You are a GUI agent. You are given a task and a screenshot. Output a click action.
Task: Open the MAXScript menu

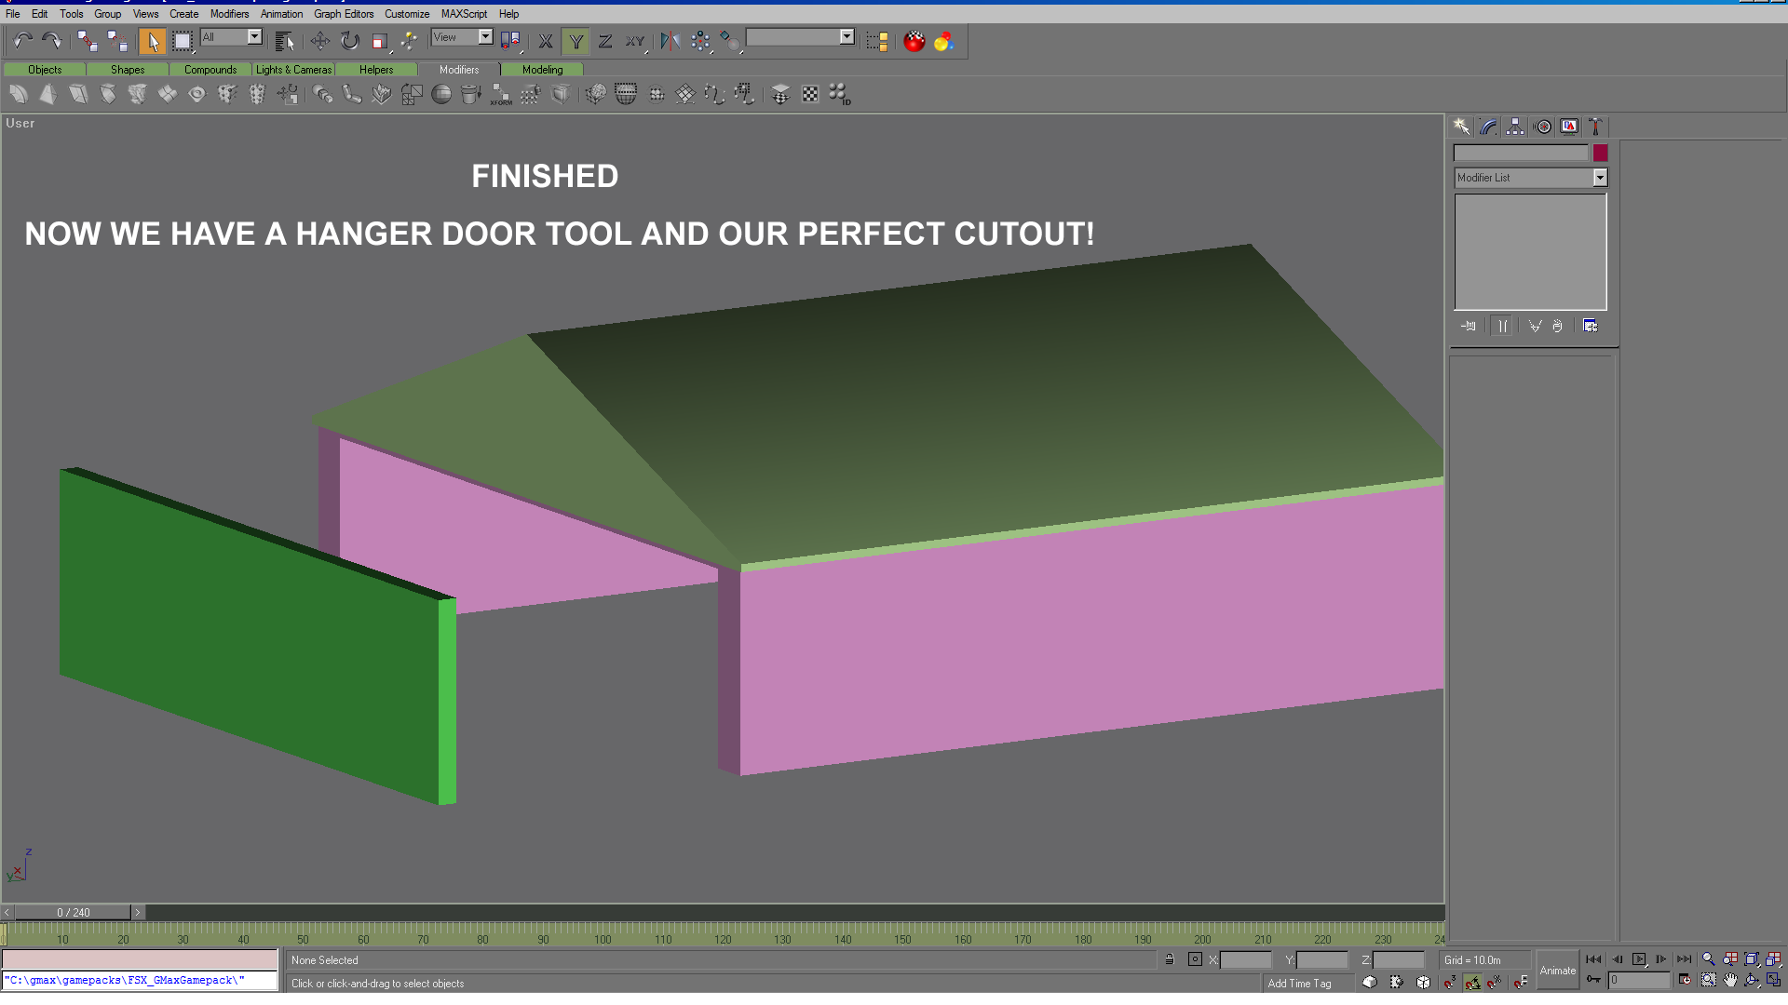click(x=464, y=14)
